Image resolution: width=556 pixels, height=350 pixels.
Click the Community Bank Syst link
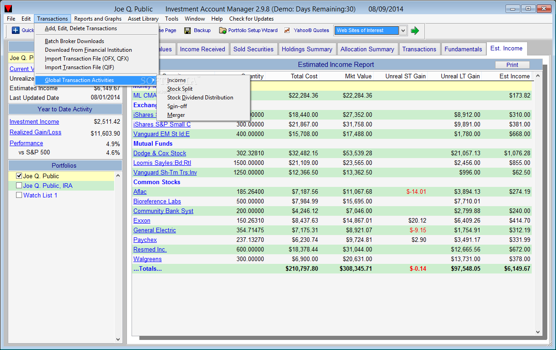[163, 211]
